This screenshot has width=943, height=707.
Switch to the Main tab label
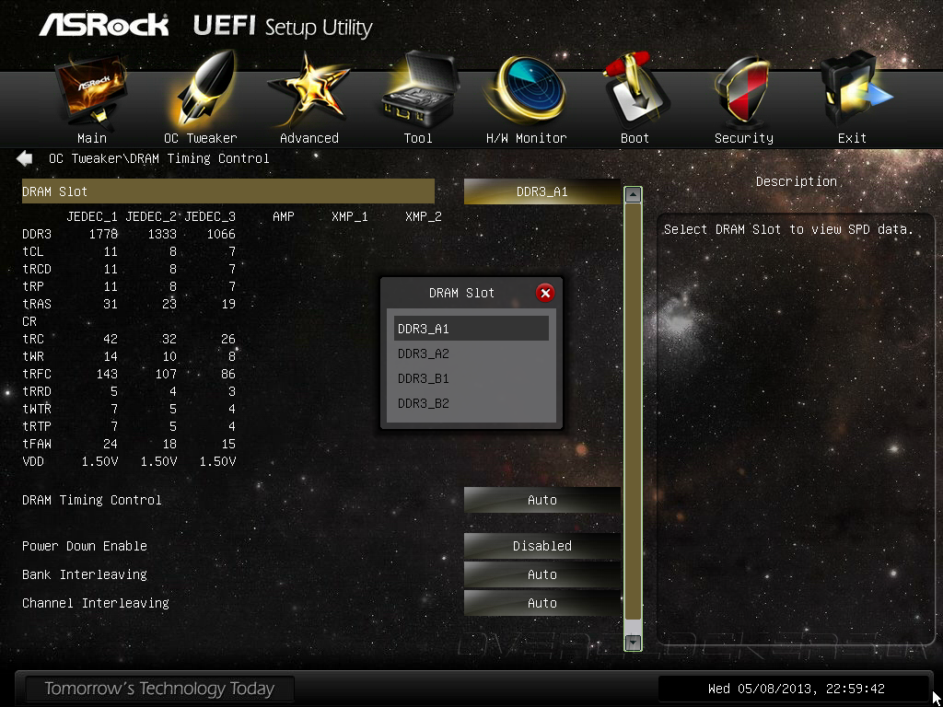tap(92, 138)
